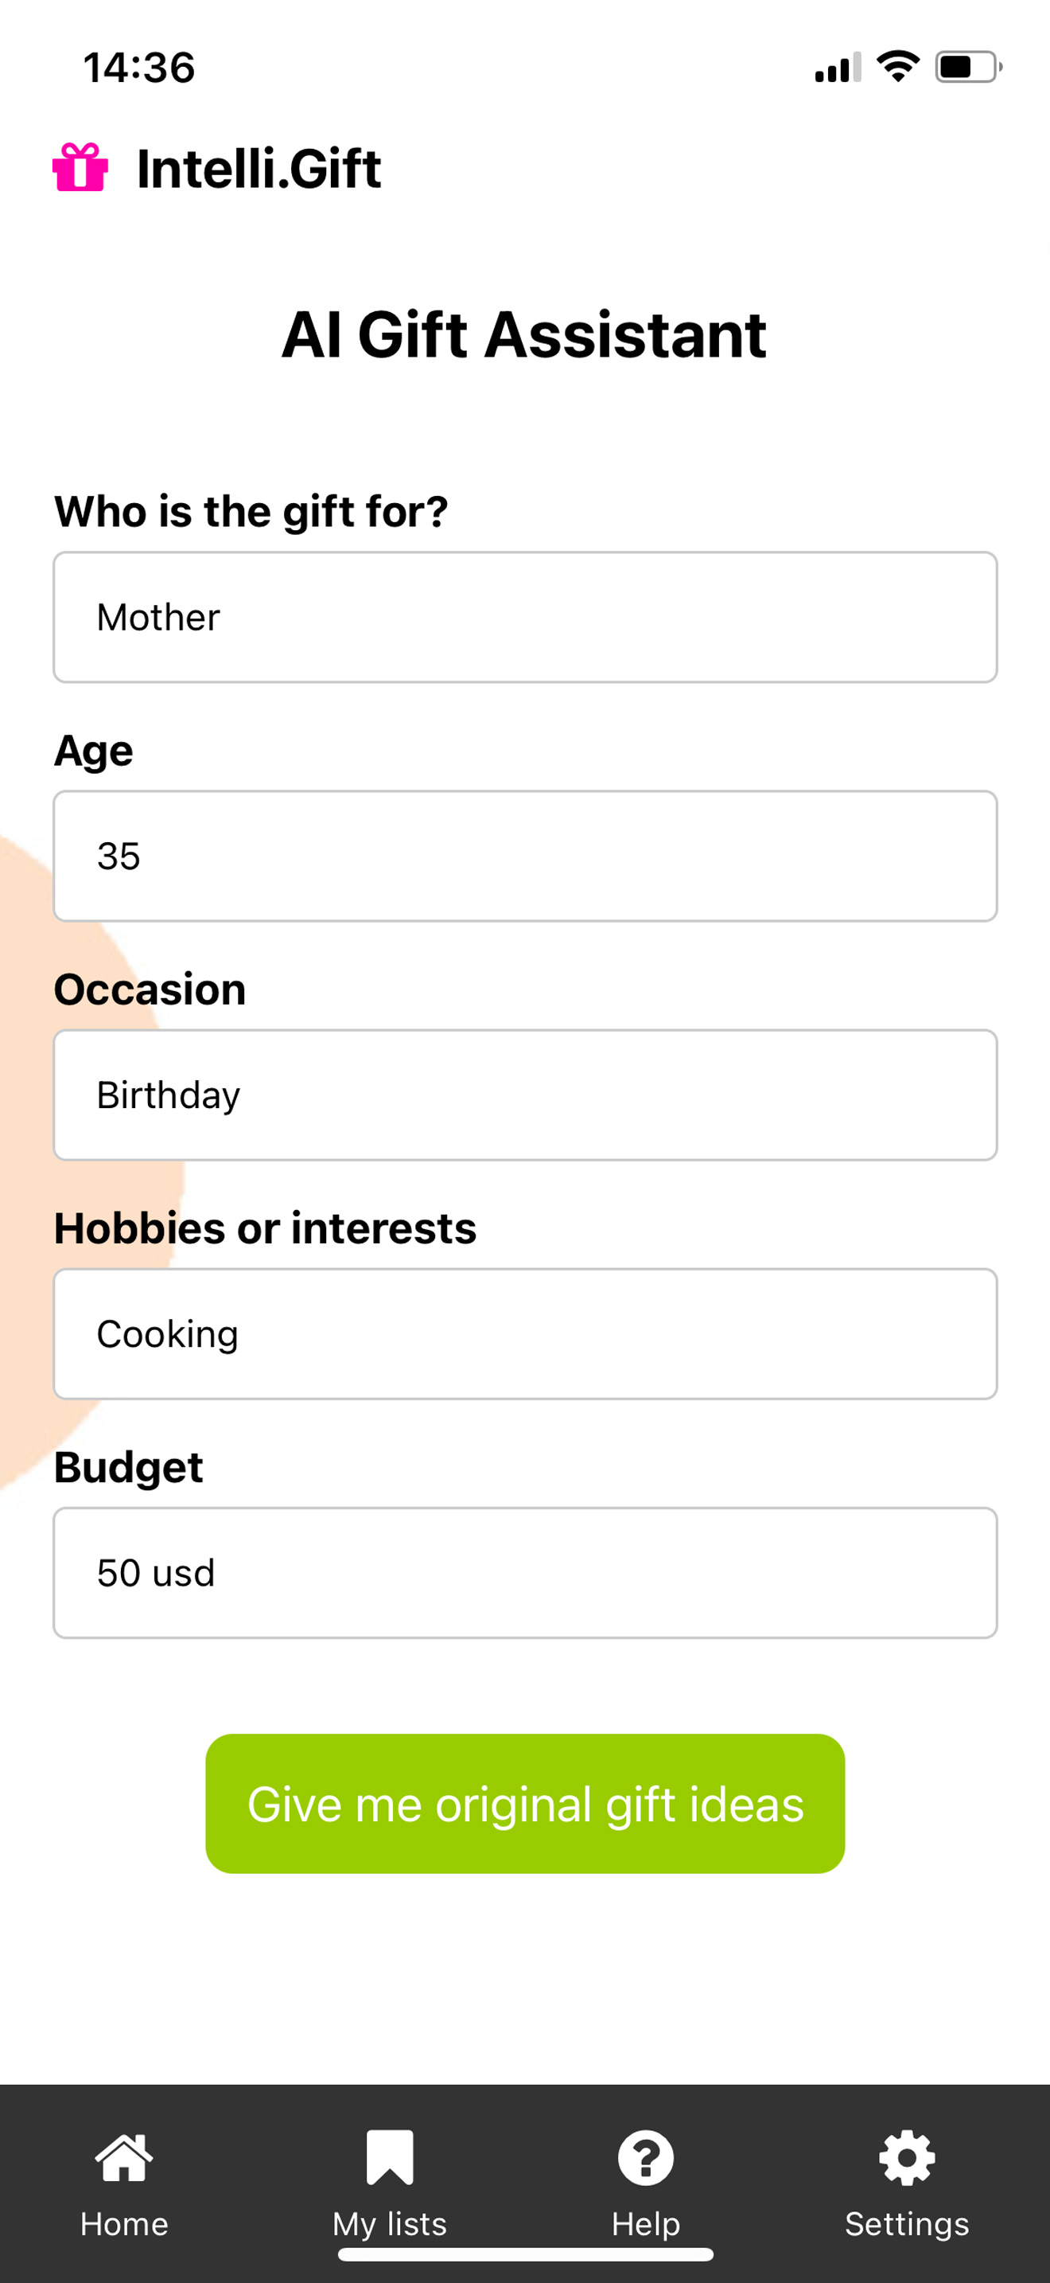Open My lists bookmark icon
Screen dimensions: 1050x2283
(390, 2157)
